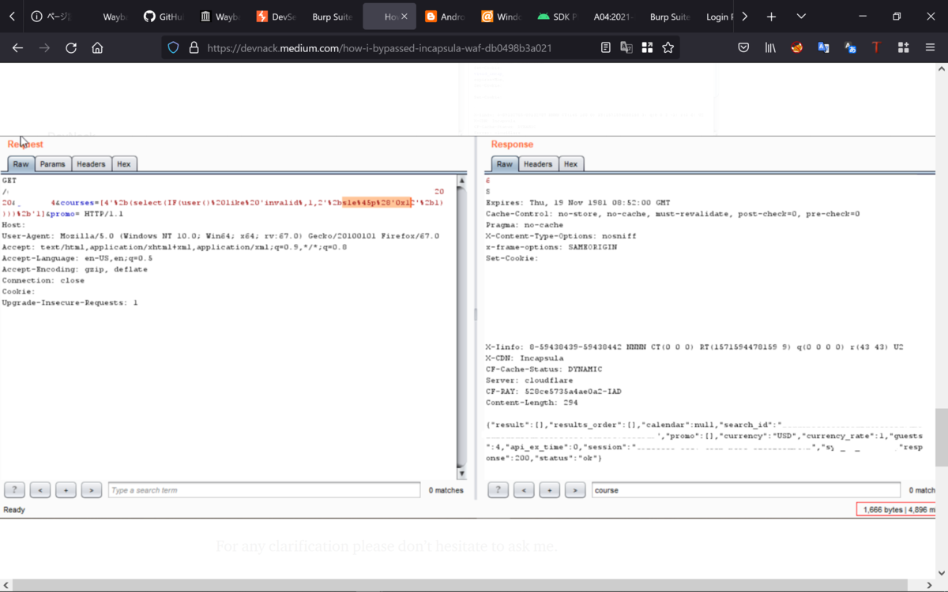Open a new browser tab

click(771, 17)
